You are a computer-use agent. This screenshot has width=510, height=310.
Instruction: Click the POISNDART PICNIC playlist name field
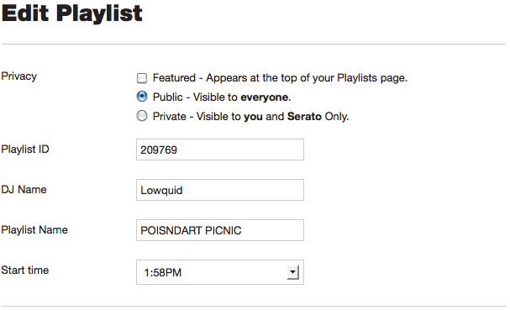(220, 230)
